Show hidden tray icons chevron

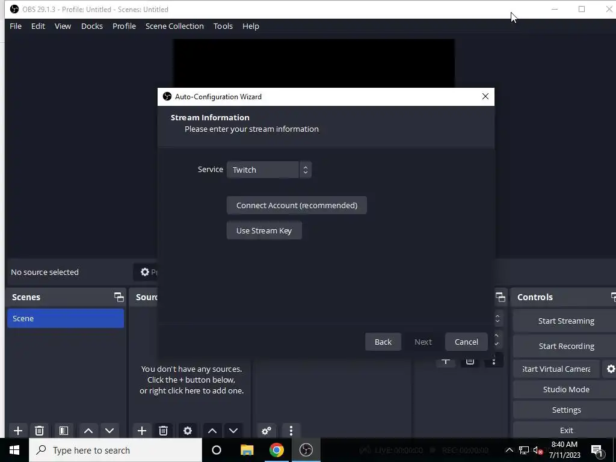tap(509, 450)
